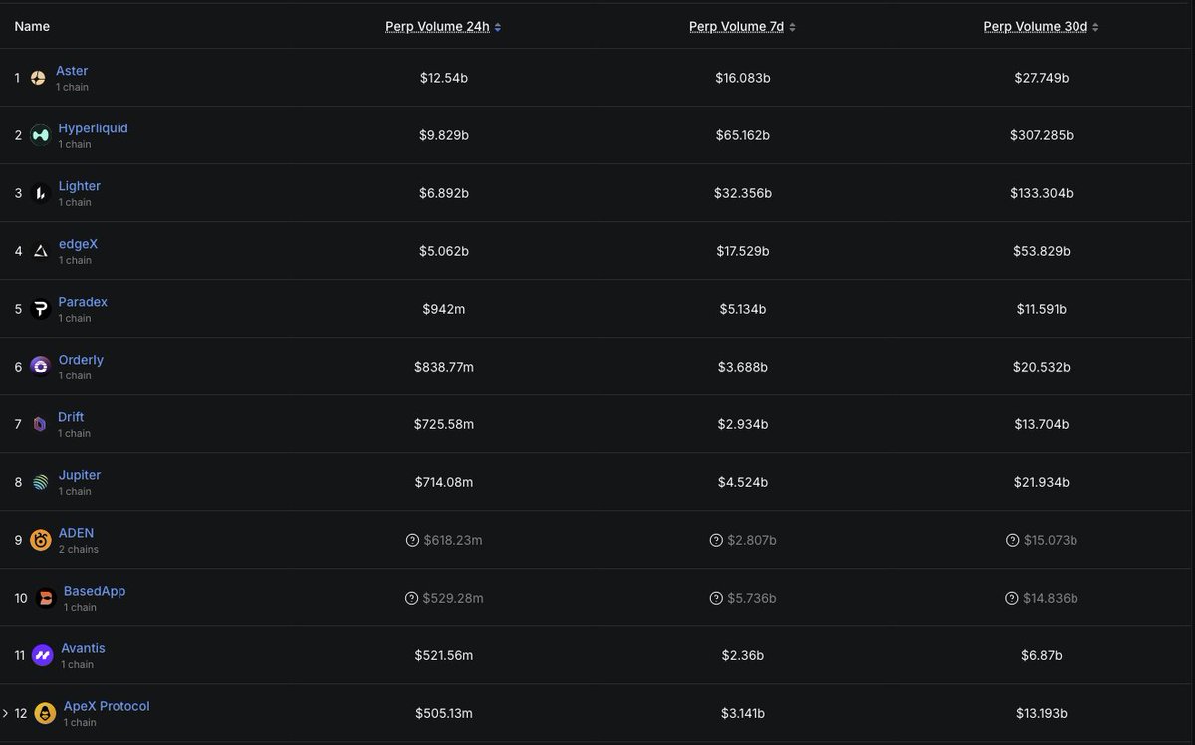Expand the ApeX Protocol row chevron
The image size is (1195, 745).
click(6, 713)
